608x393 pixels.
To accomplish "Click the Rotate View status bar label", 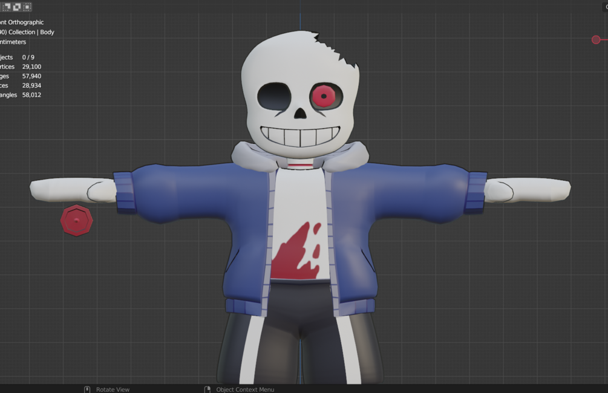I will click(113, 389).
